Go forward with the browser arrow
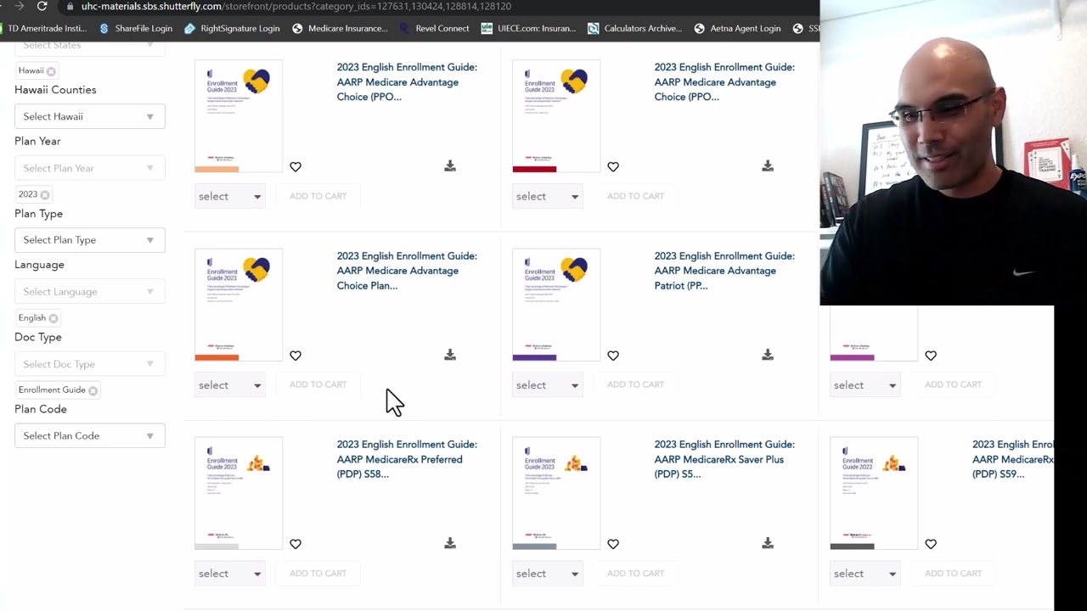The height and width of the screenshot is (611, 1087). (18, 6)
